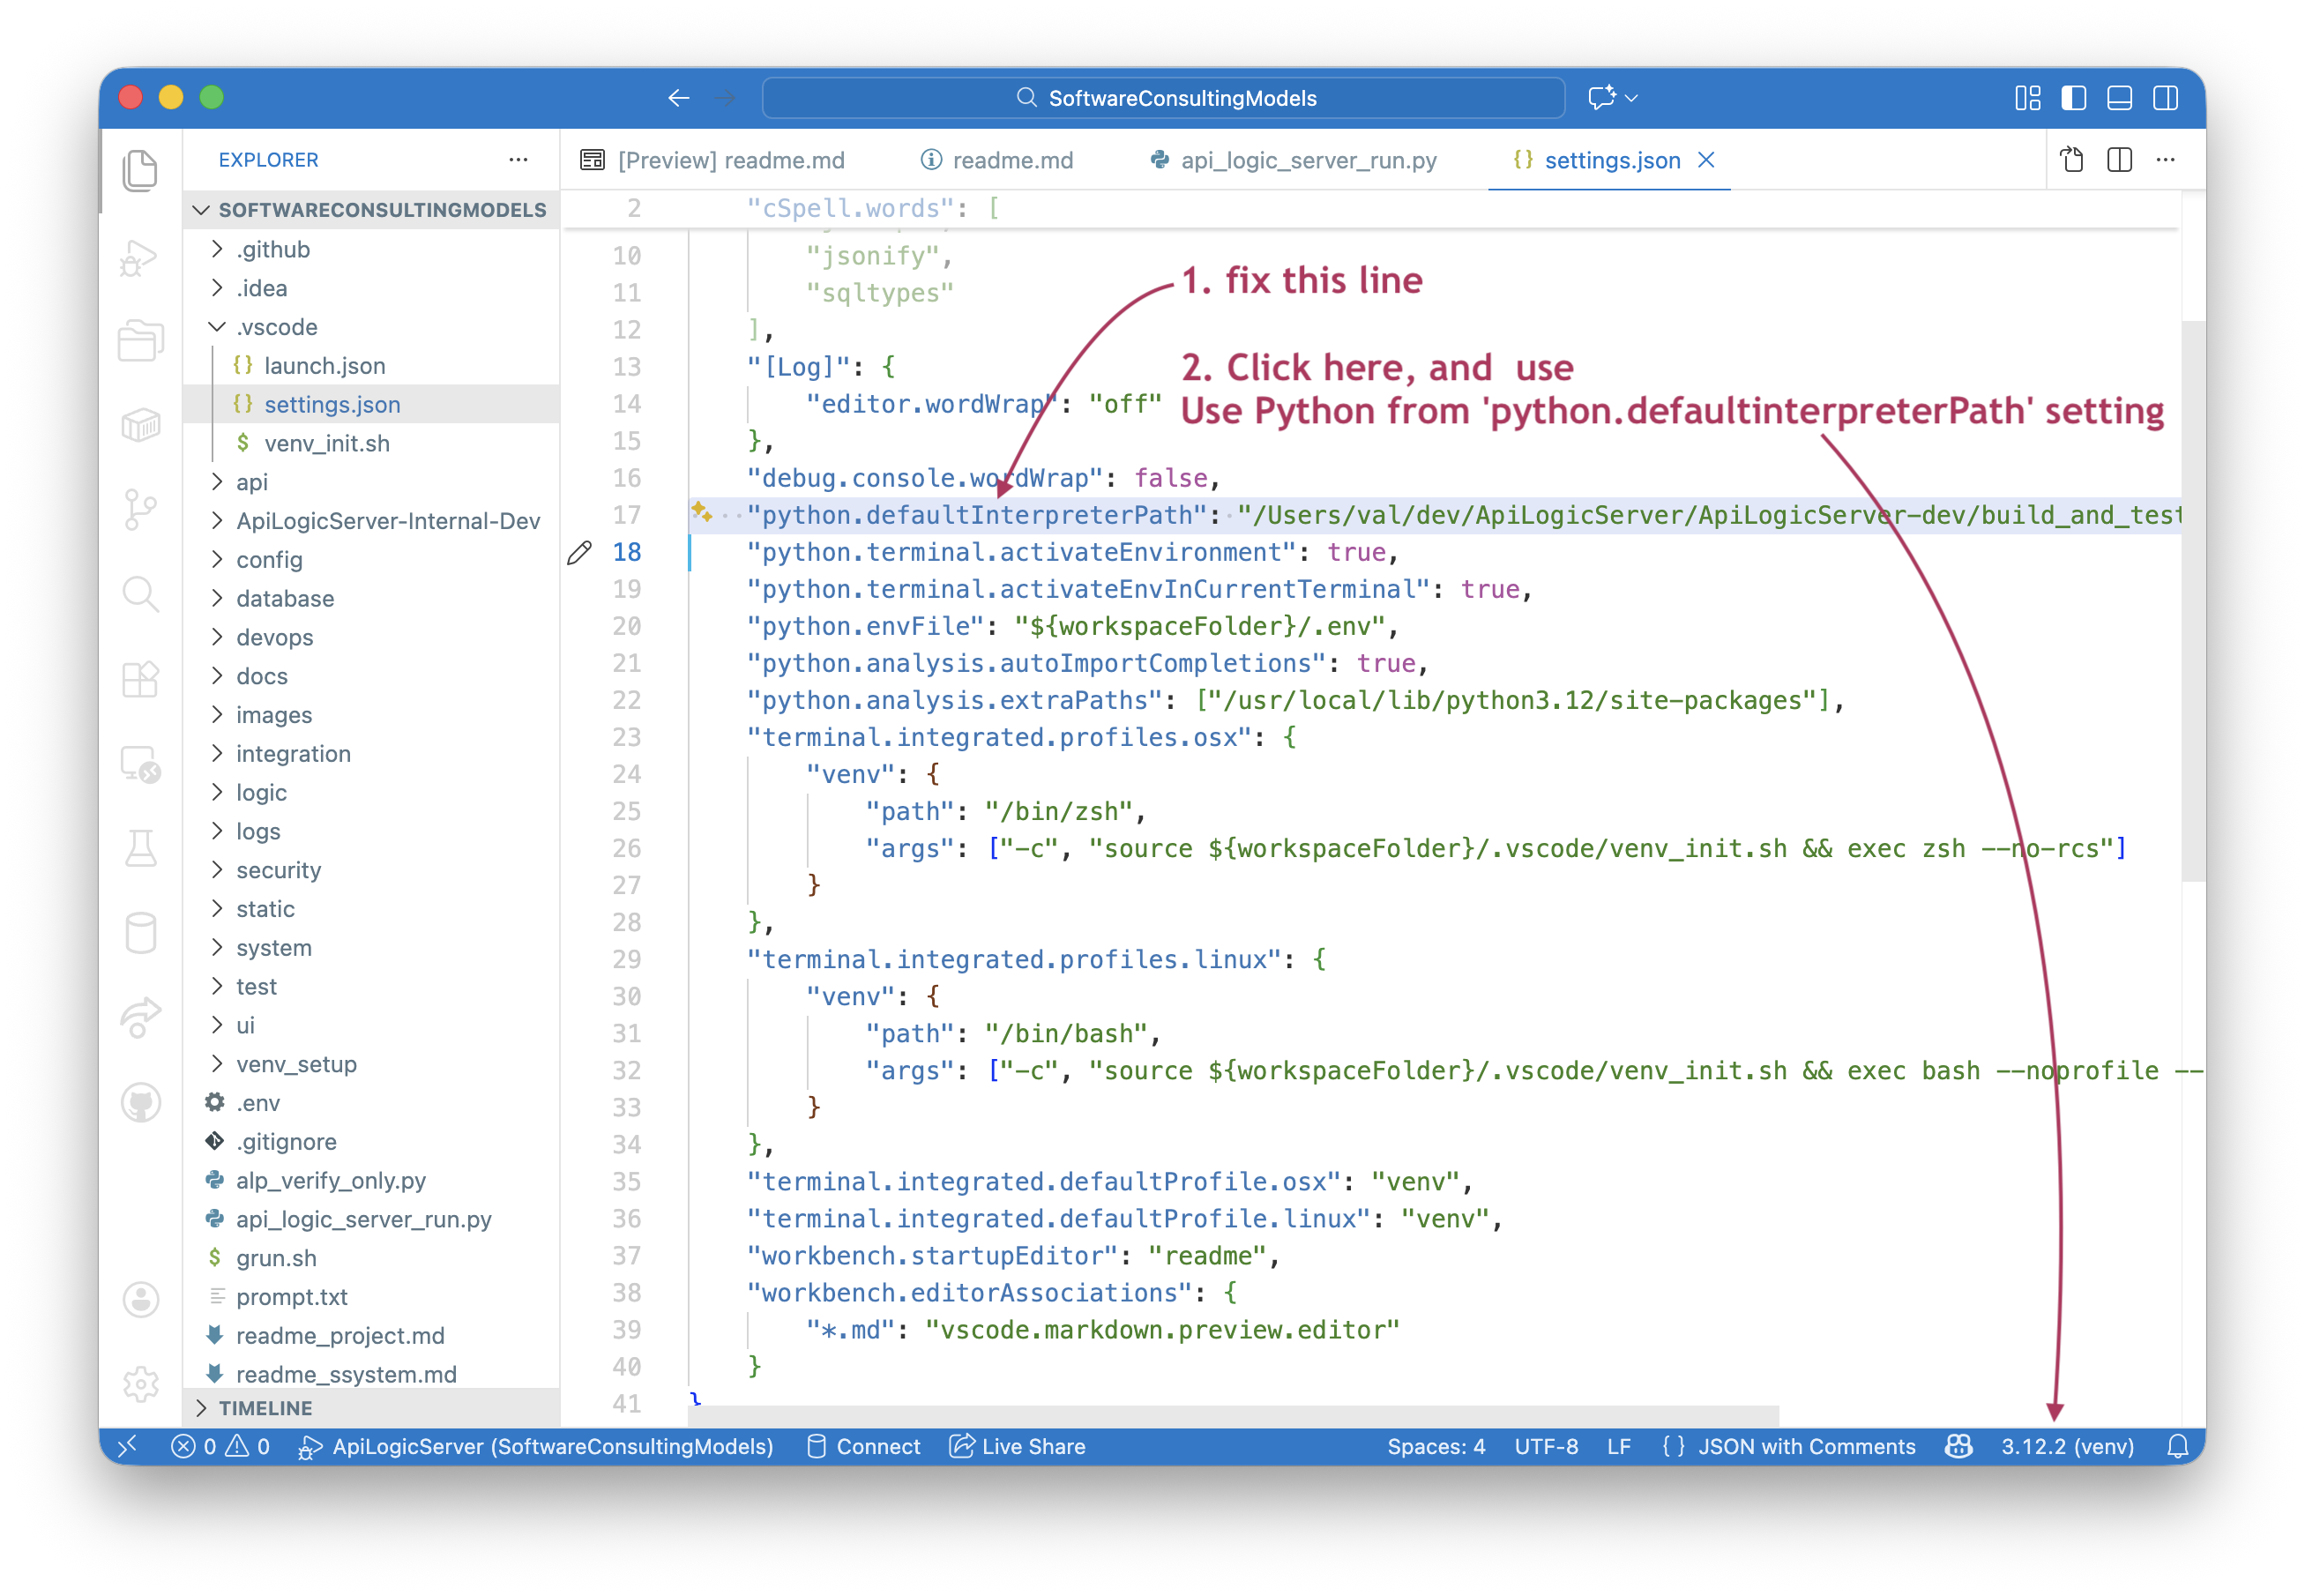Open the GitHub view in the activity bar
The image size is (2305, 1596).
click(141, 1103)
